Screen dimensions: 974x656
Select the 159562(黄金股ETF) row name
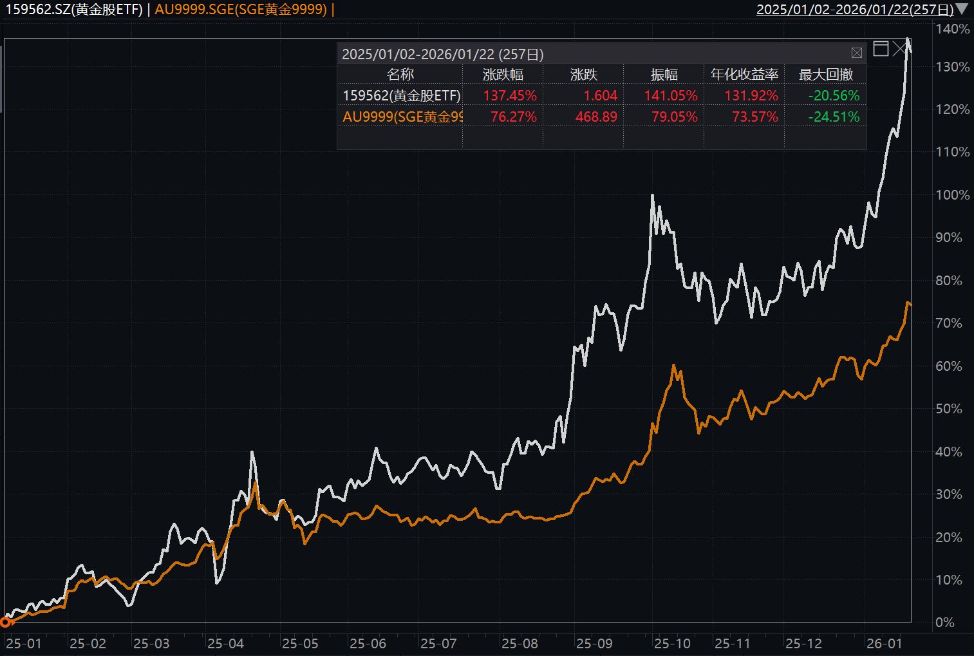tap(402, 96)
